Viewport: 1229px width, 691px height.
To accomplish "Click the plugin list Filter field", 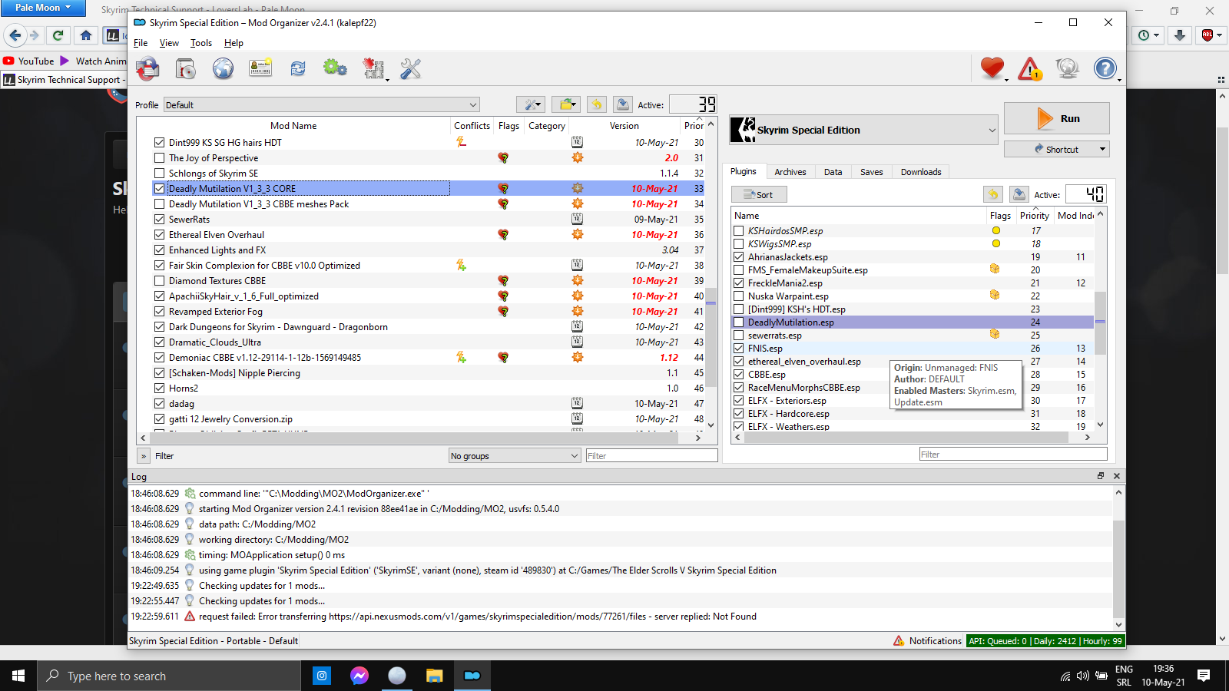I will pos(1012,454).
